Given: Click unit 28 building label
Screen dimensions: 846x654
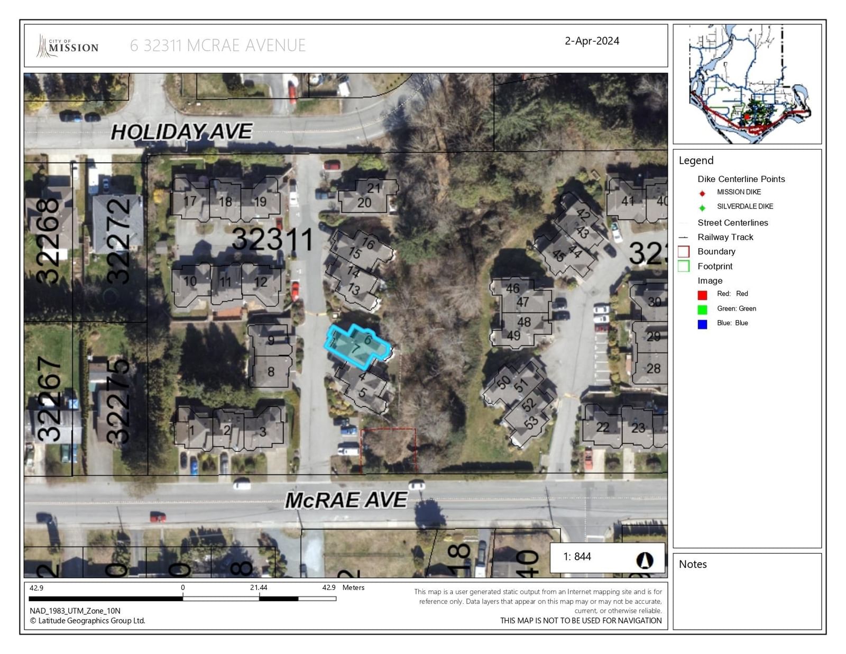Looking at the screenshot, I should tap(653, 368).
